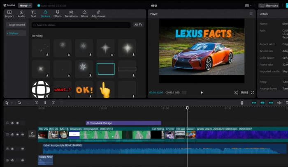Viewport: 288px width, 167px height.
Task: Select the Crypto clip on timeline
Action: click(170, 135)
